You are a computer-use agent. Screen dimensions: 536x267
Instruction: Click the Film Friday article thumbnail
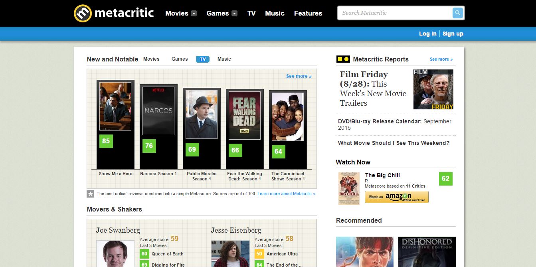433,89
